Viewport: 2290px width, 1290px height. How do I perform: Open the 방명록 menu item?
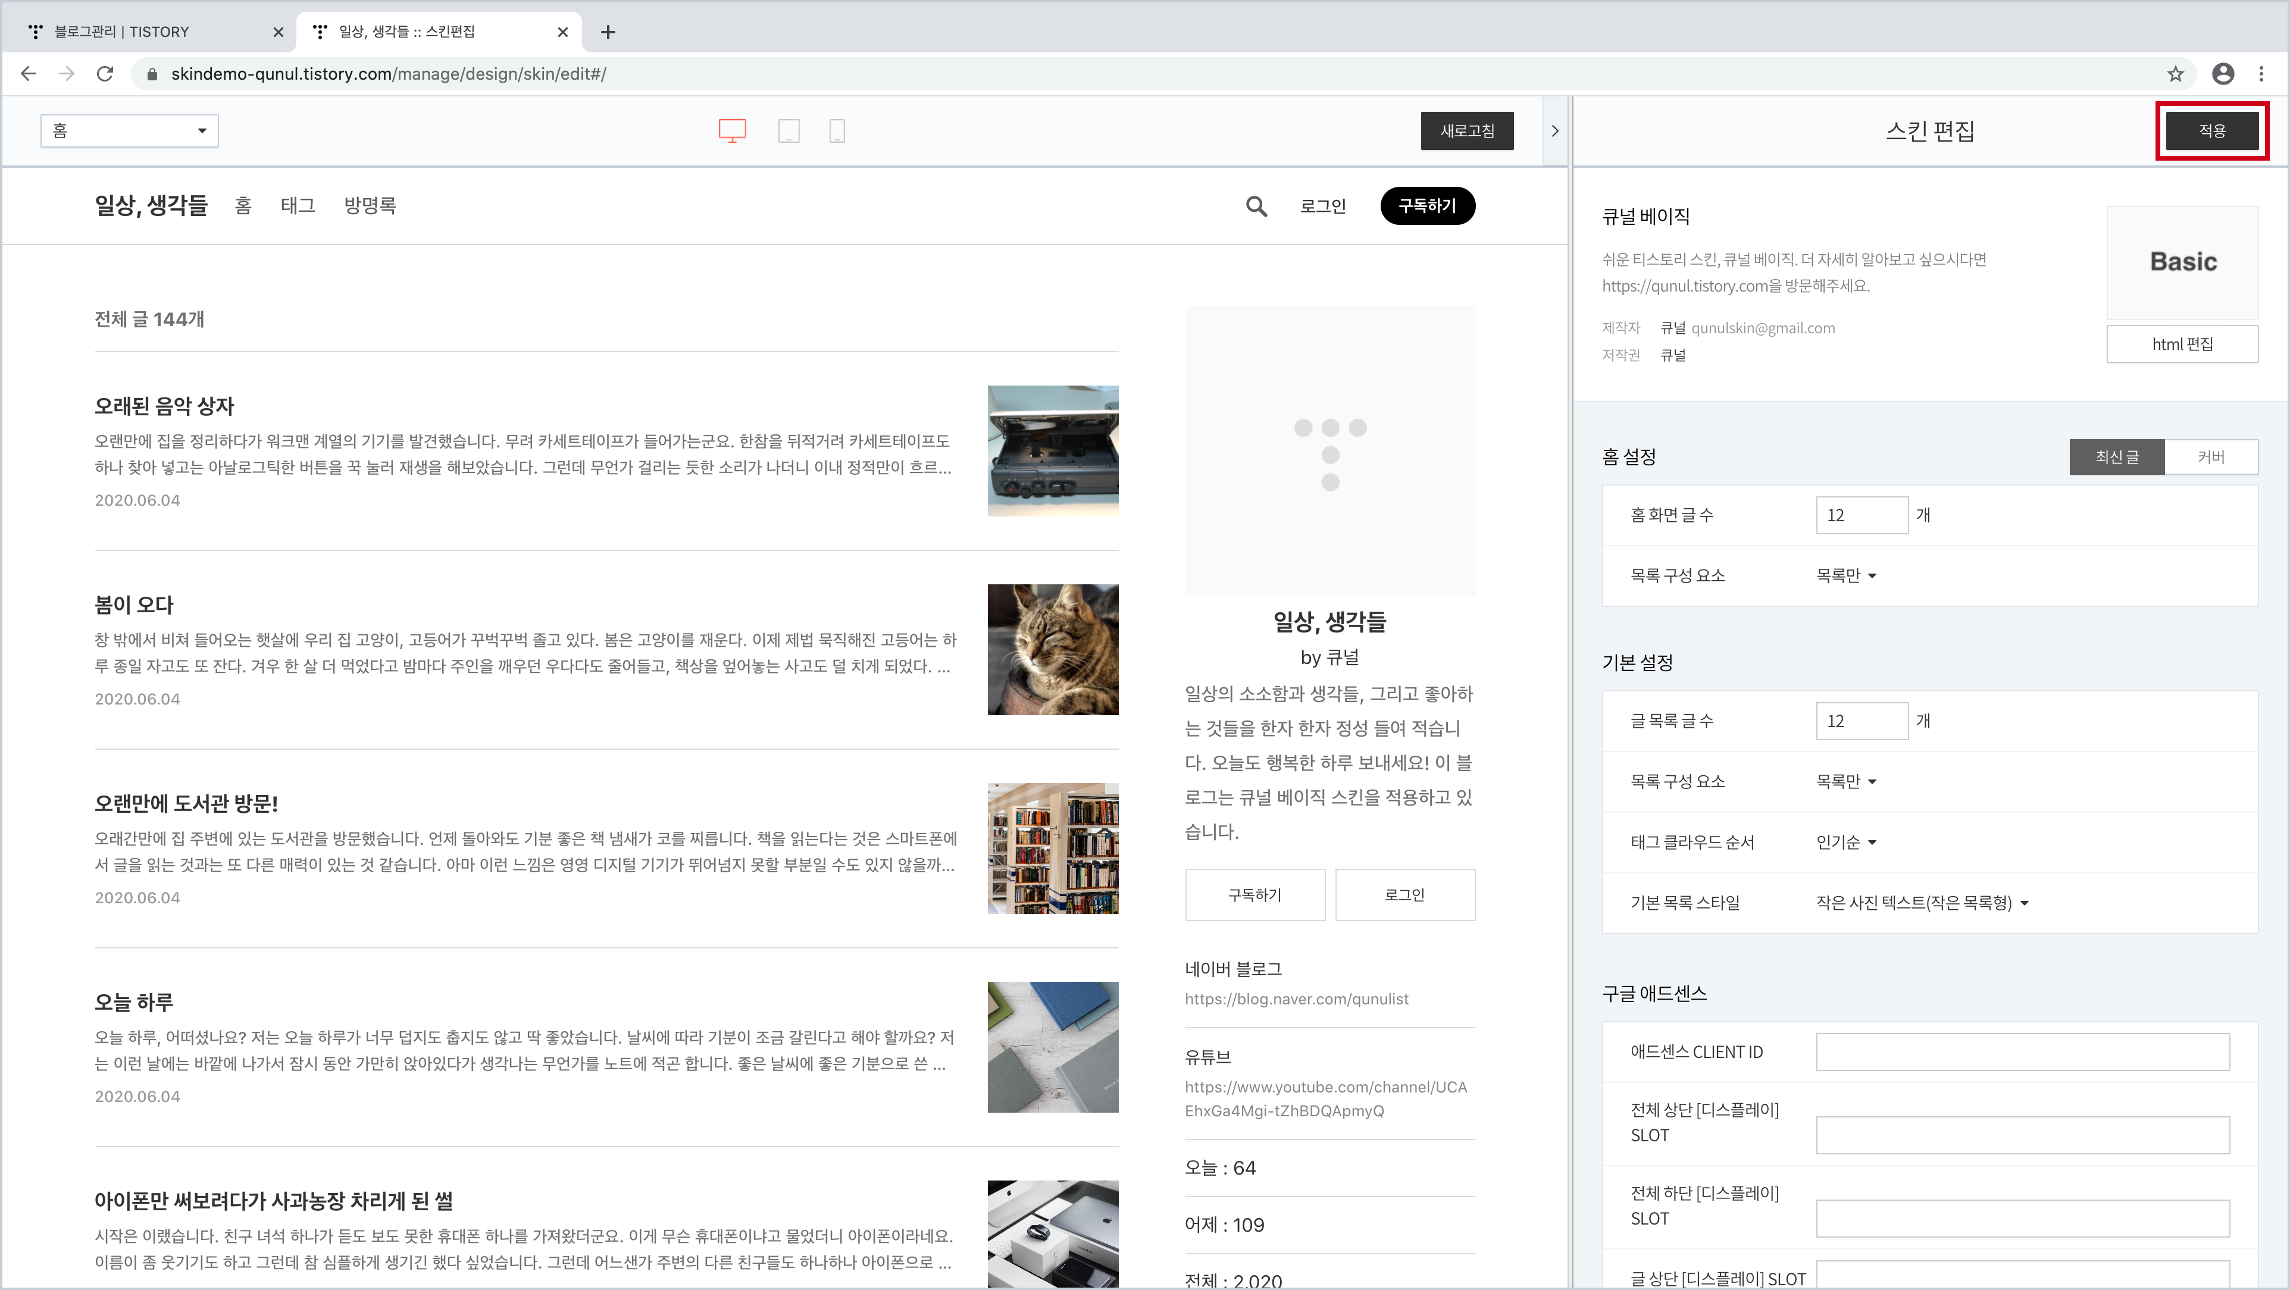(x=370, y=206)
